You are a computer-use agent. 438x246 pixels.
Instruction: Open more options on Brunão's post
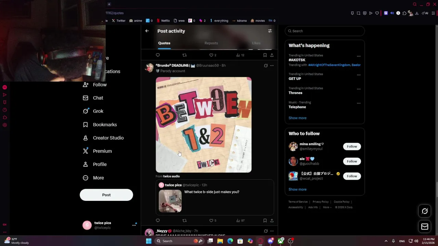(x=272, y=66)
